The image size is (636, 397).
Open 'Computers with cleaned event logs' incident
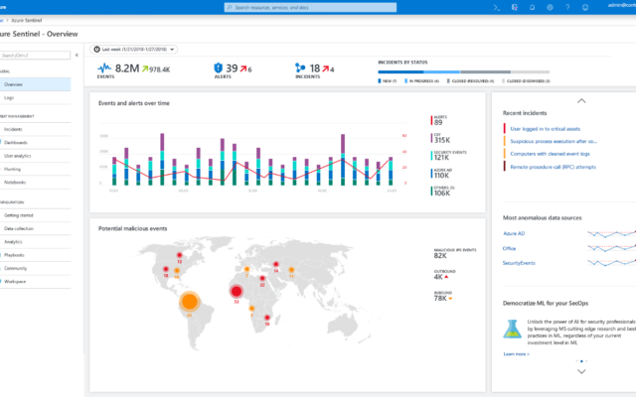[x=550, y=154]
